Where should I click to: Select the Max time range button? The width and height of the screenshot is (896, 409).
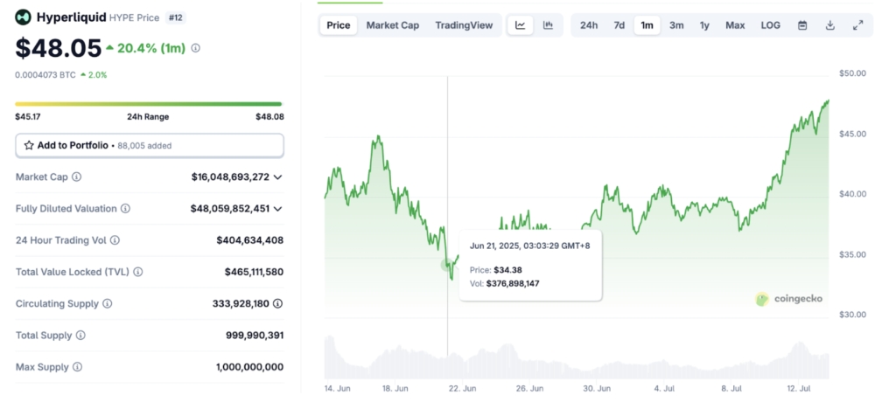[735, 25]
